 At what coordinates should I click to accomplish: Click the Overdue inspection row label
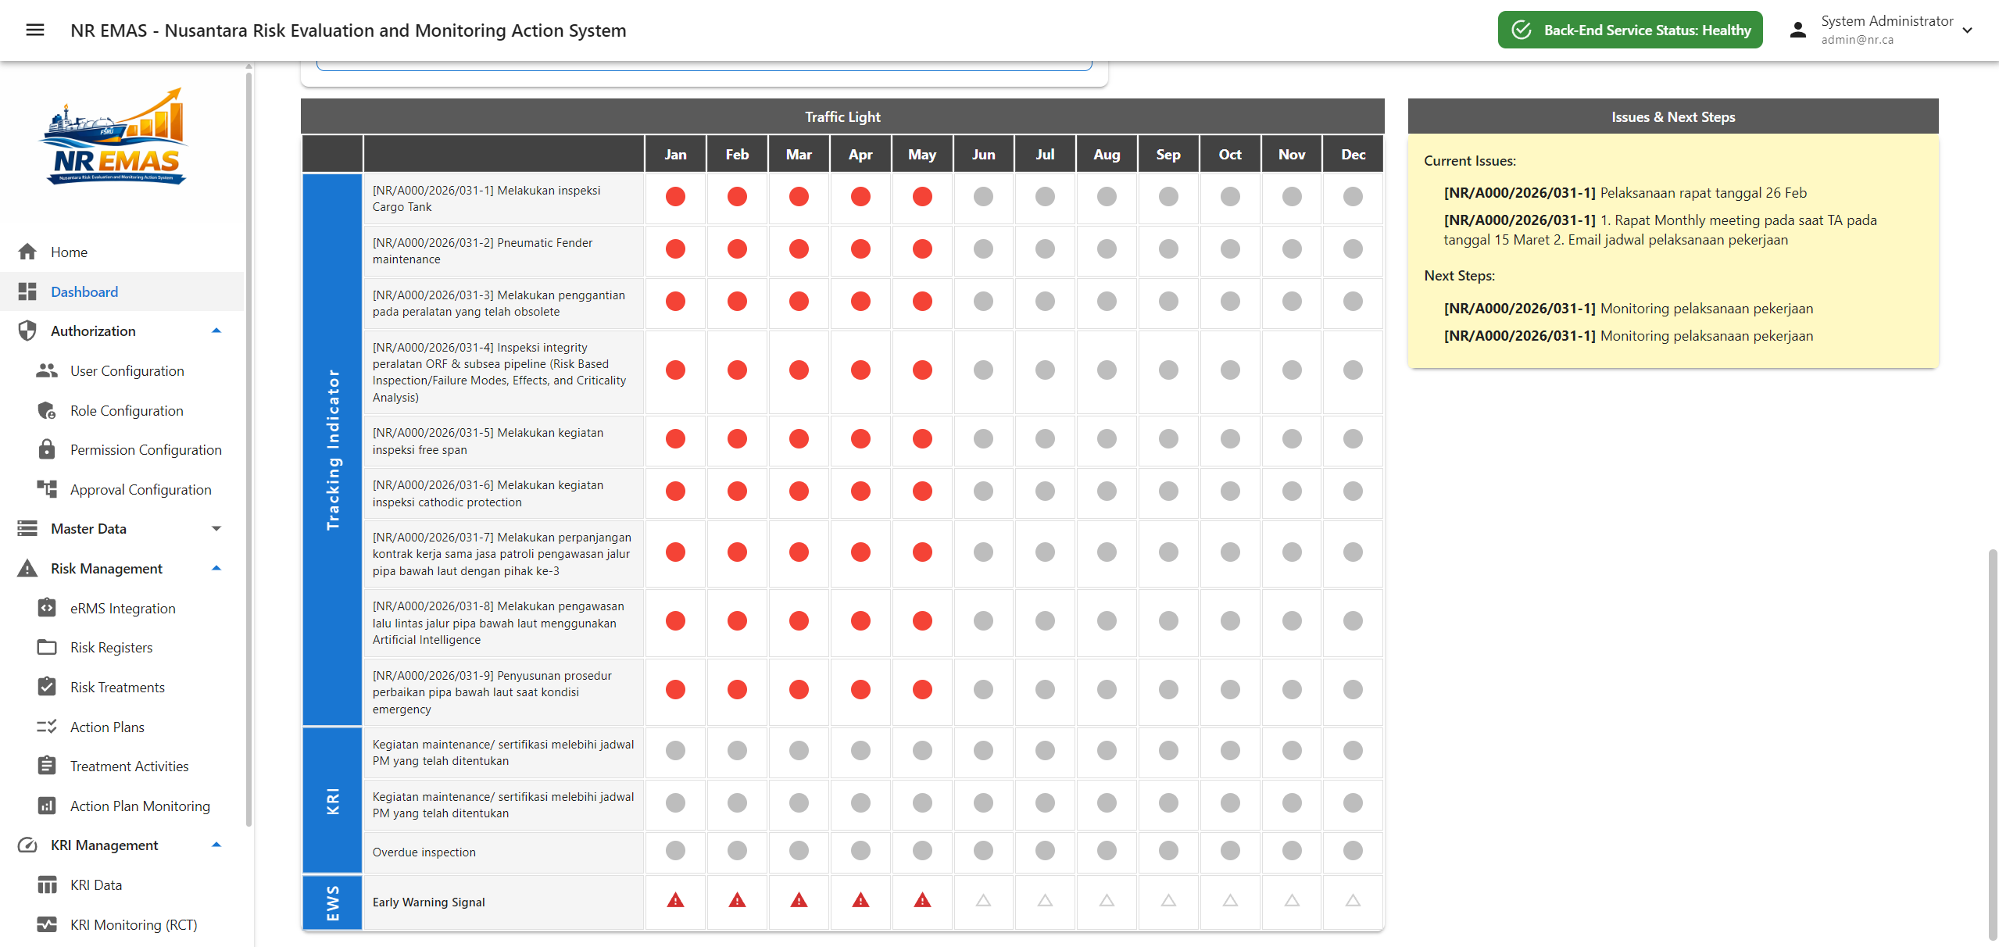click(x=424, y=852)
